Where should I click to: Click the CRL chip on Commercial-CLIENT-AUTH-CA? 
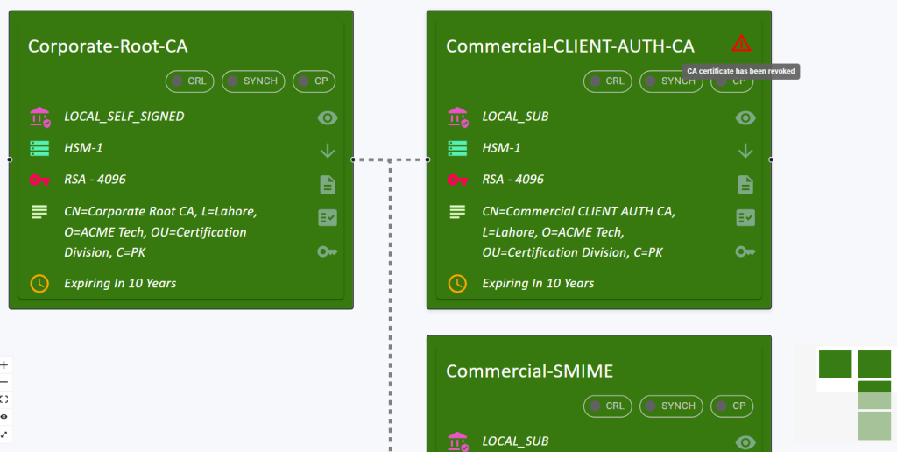tap(608, 81)
